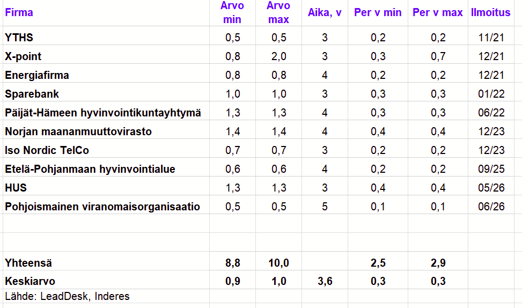
Task: Click the Keskiarvo Aika average 3,6
Action: click(325, 281)
